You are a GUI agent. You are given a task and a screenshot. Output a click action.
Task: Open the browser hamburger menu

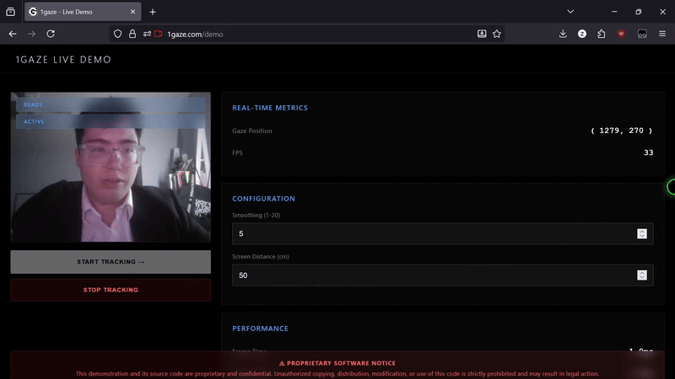click(662, 34)
